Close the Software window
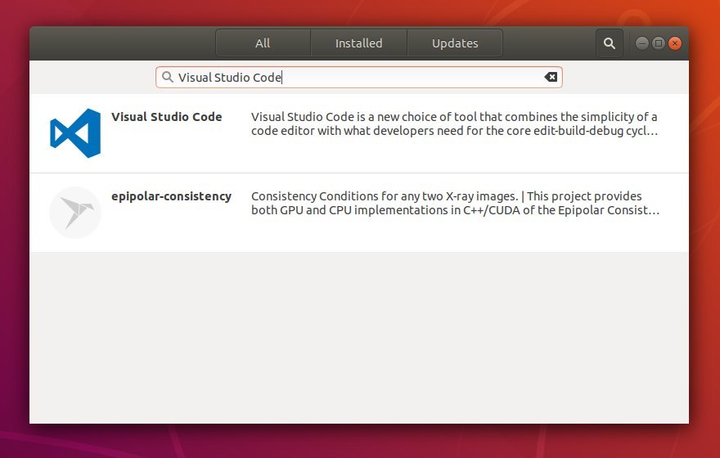Viewport: 720px width, 458px height. pos(674,43)
